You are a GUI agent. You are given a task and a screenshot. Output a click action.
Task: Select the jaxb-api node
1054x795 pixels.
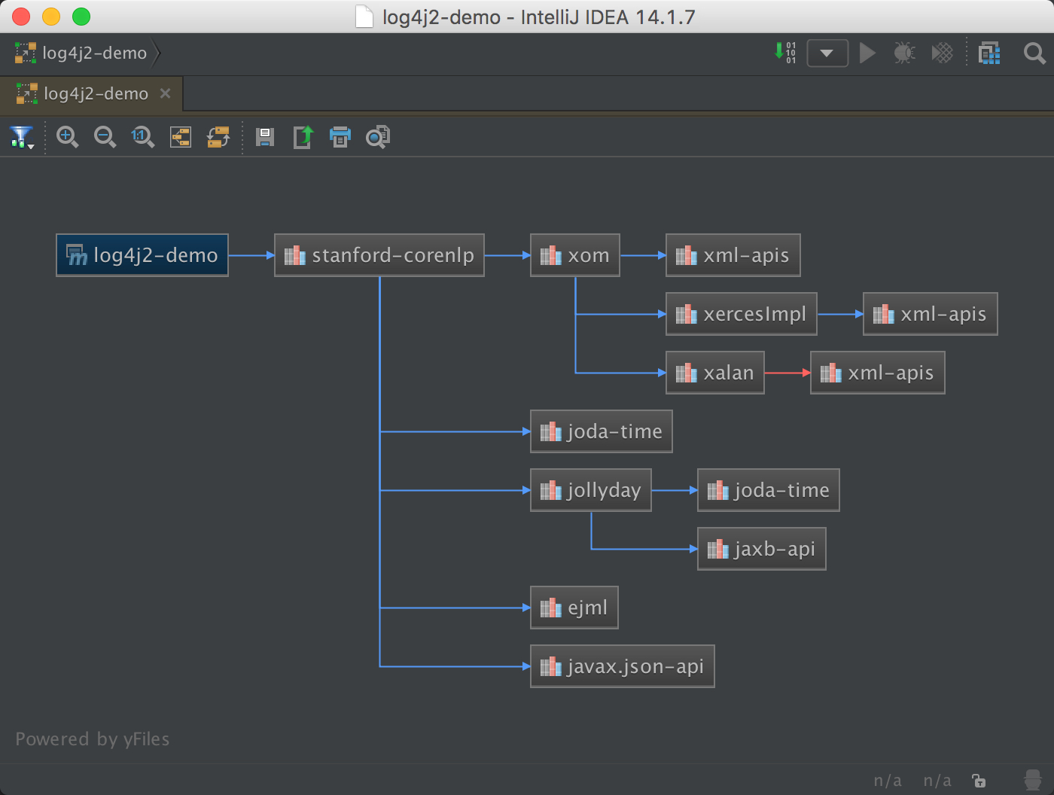click(x=762, y=549)
